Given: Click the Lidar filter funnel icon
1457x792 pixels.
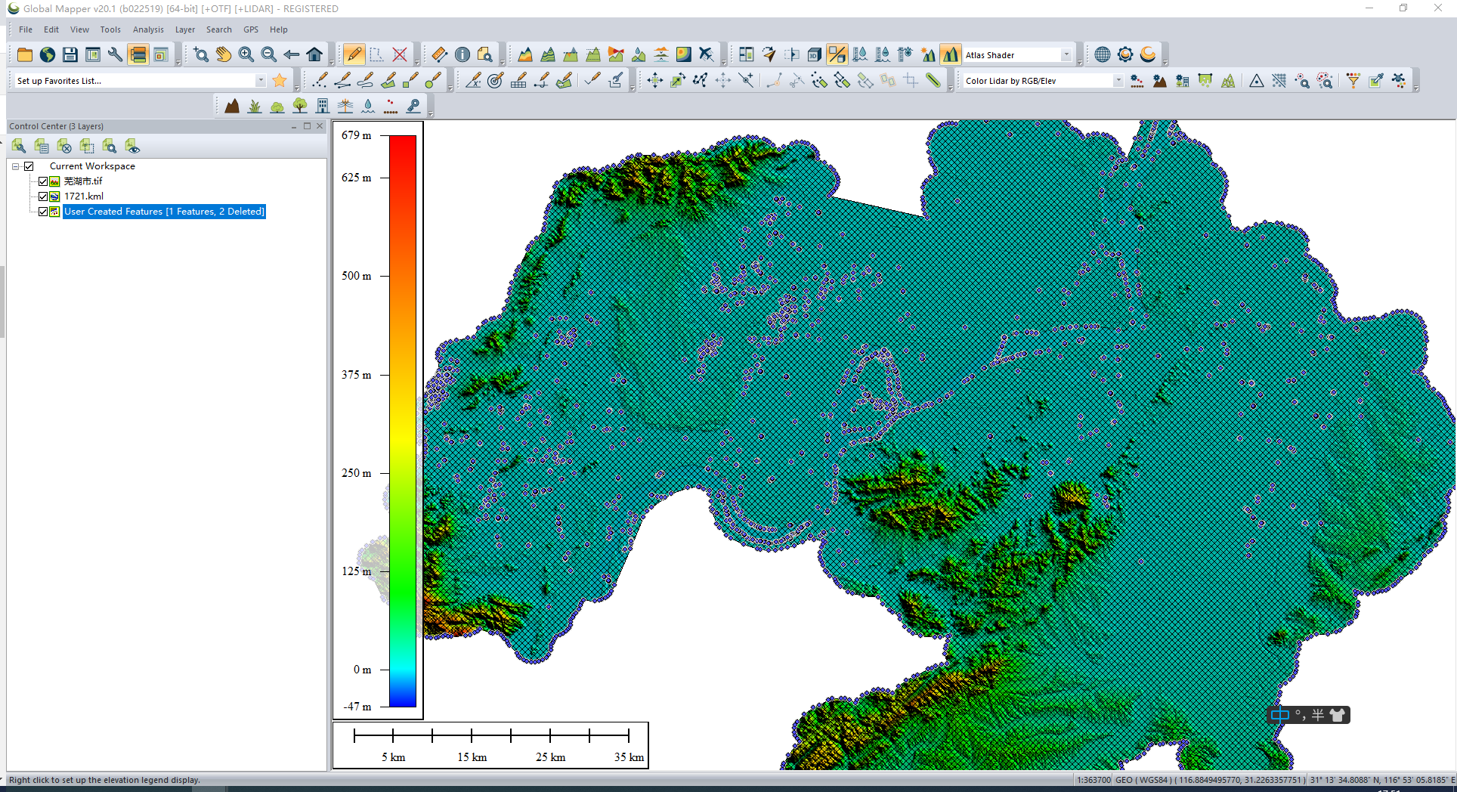Looking at the screenshot, I should coord(1353,81).
